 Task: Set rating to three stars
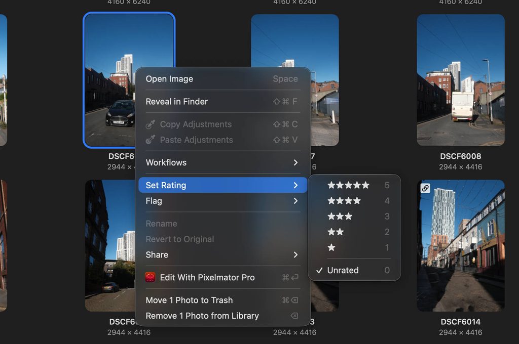point(354,216)
